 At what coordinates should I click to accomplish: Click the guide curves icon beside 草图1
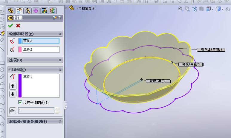coord(13,77)
